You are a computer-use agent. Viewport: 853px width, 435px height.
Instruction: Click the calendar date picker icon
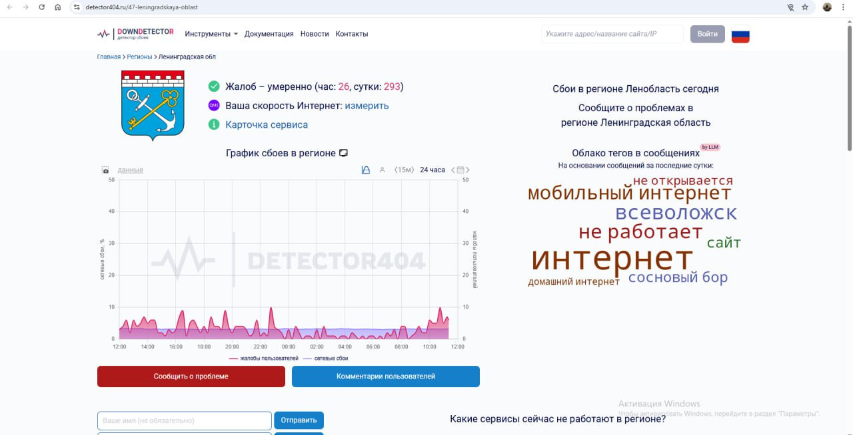(x=460, y=170)
